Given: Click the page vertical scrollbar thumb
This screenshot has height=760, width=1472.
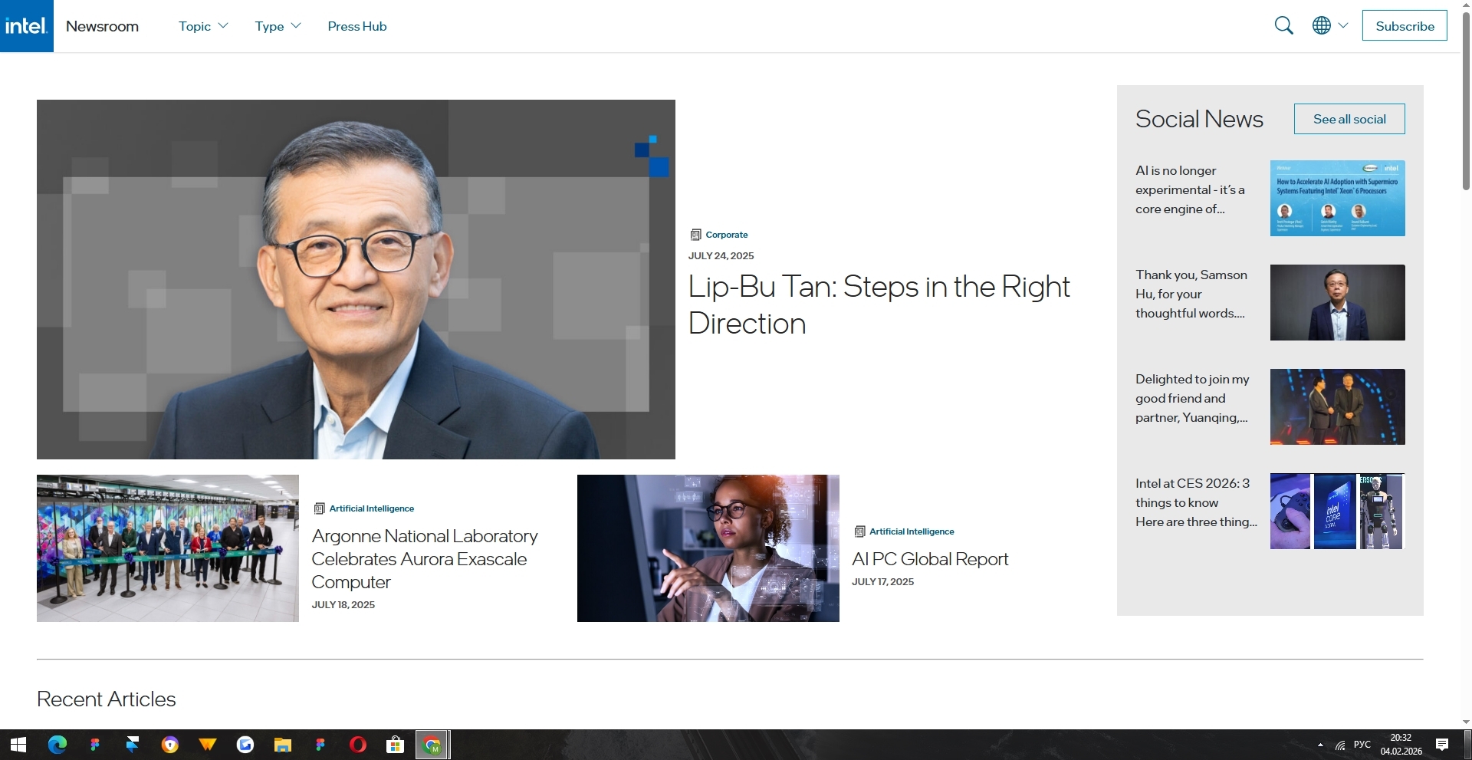Looking at the screenshot, I should coord(1466,100).
